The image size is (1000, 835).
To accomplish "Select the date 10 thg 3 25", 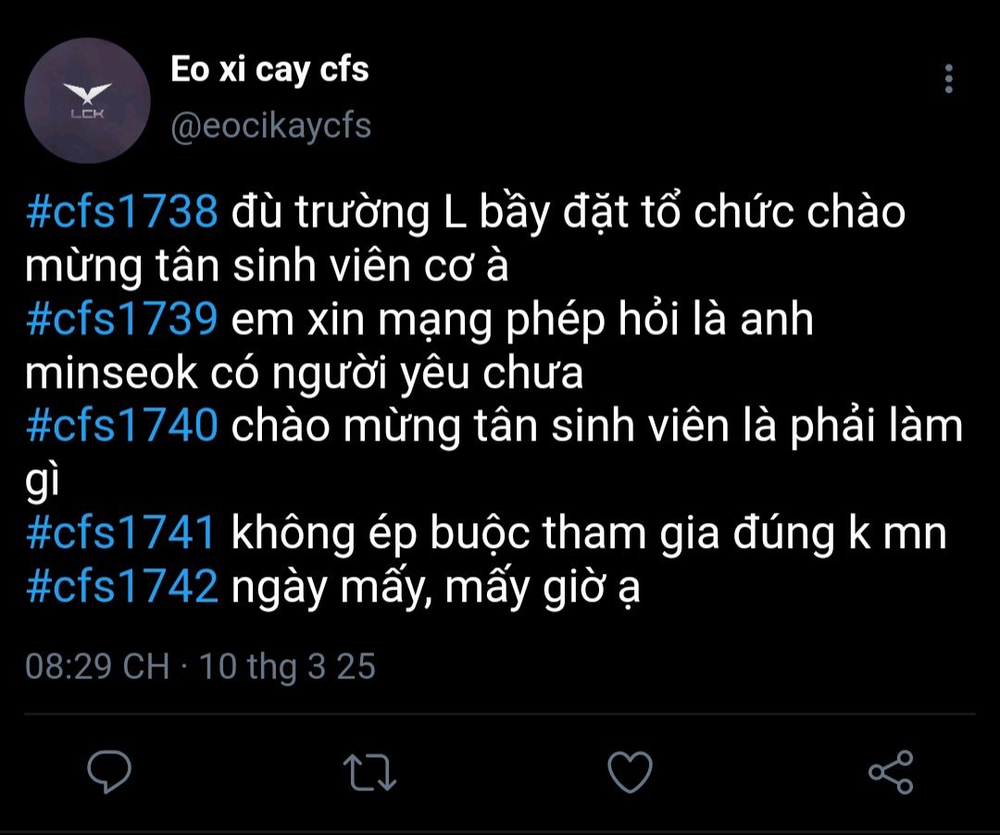I will [x=288, y=667].
